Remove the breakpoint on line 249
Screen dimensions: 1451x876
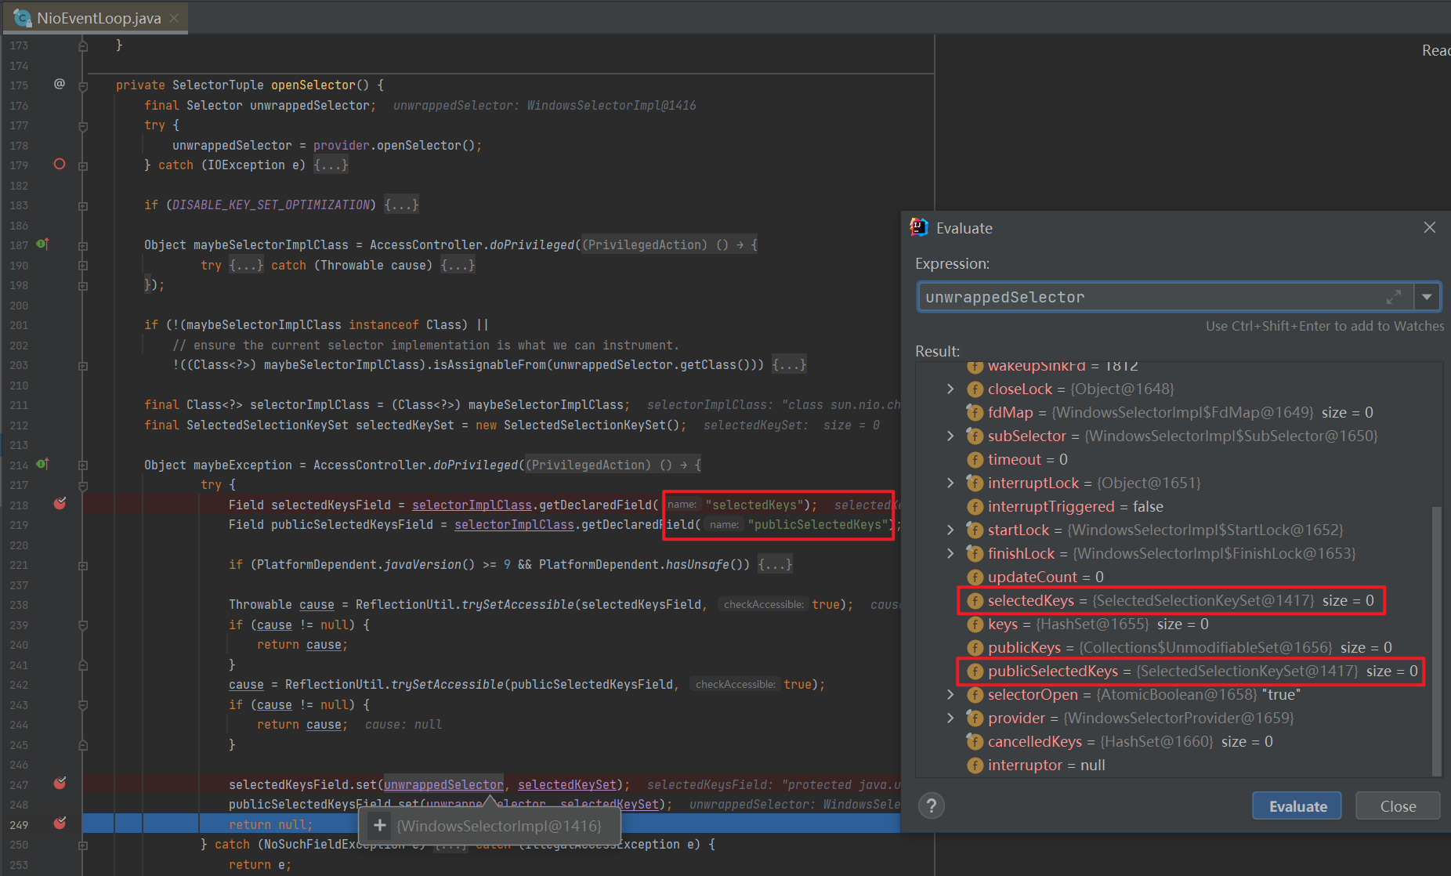click(60, 824)
